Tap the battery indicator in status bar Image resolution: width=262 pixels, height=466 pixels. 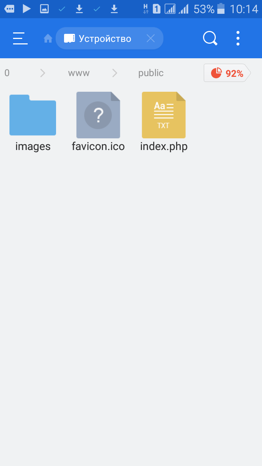click(221, 9)
